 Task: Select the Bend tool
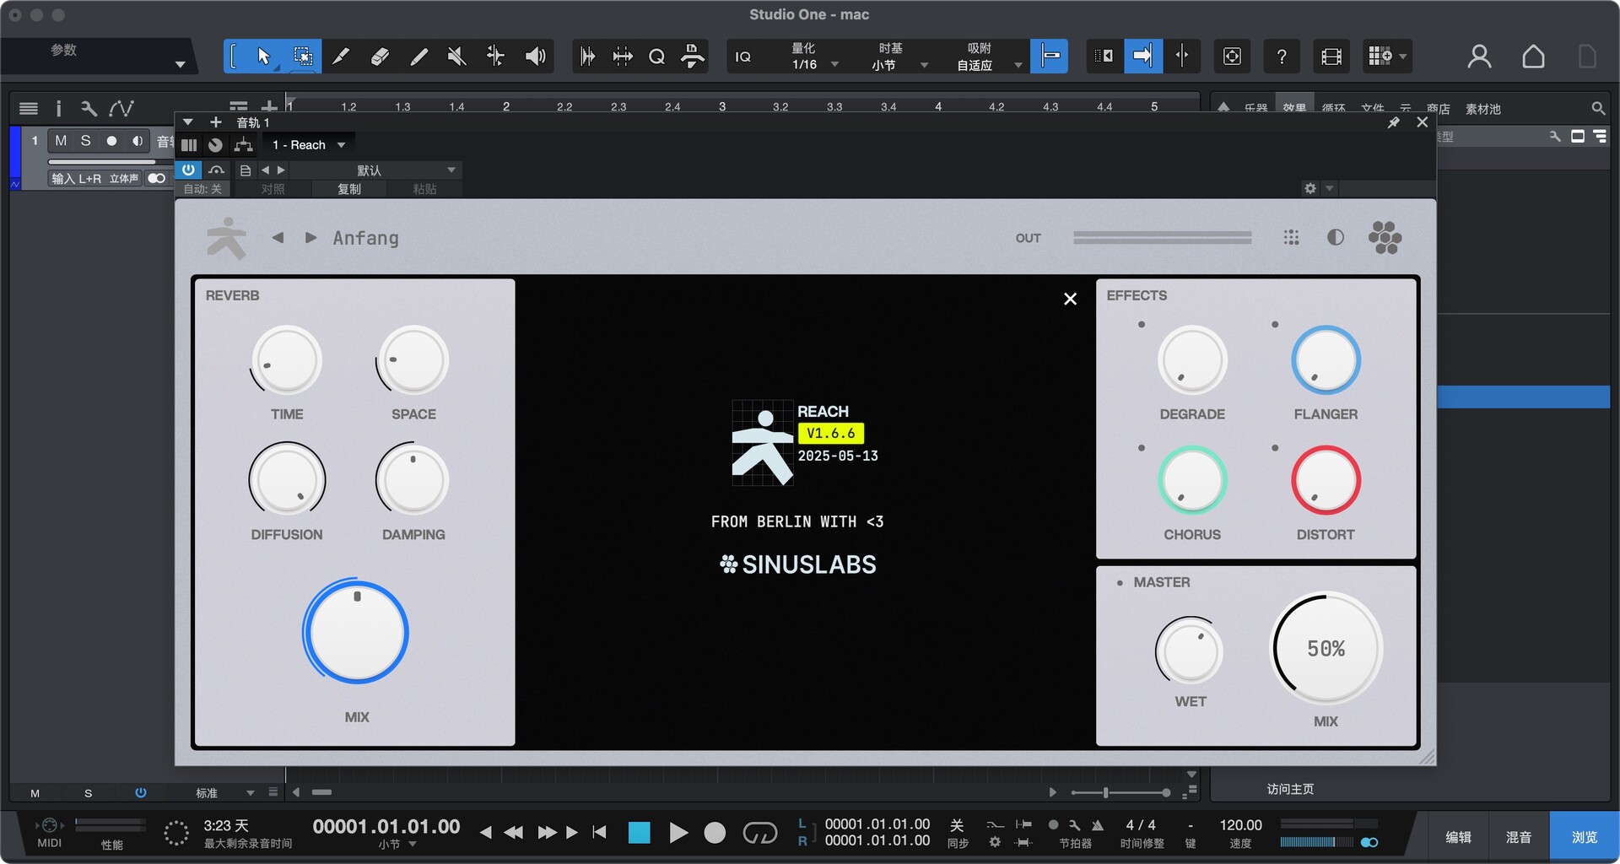click(495, 57)
